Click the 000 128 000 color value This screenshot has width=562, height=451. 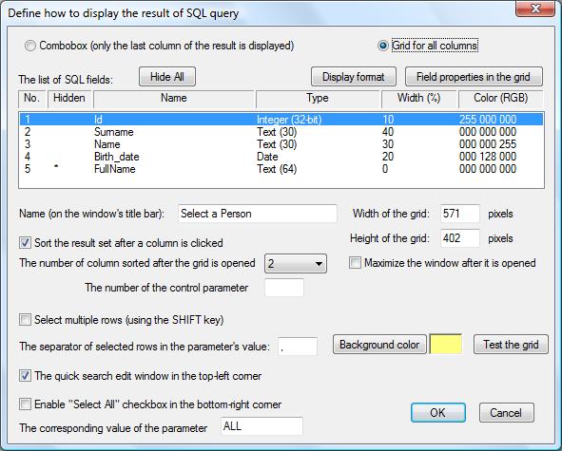tap(488, 157)
